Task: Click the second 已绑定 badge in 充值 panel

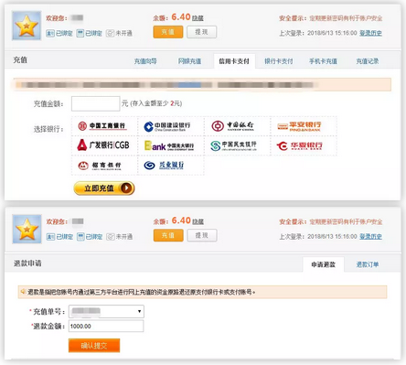Action: (89, 33)
